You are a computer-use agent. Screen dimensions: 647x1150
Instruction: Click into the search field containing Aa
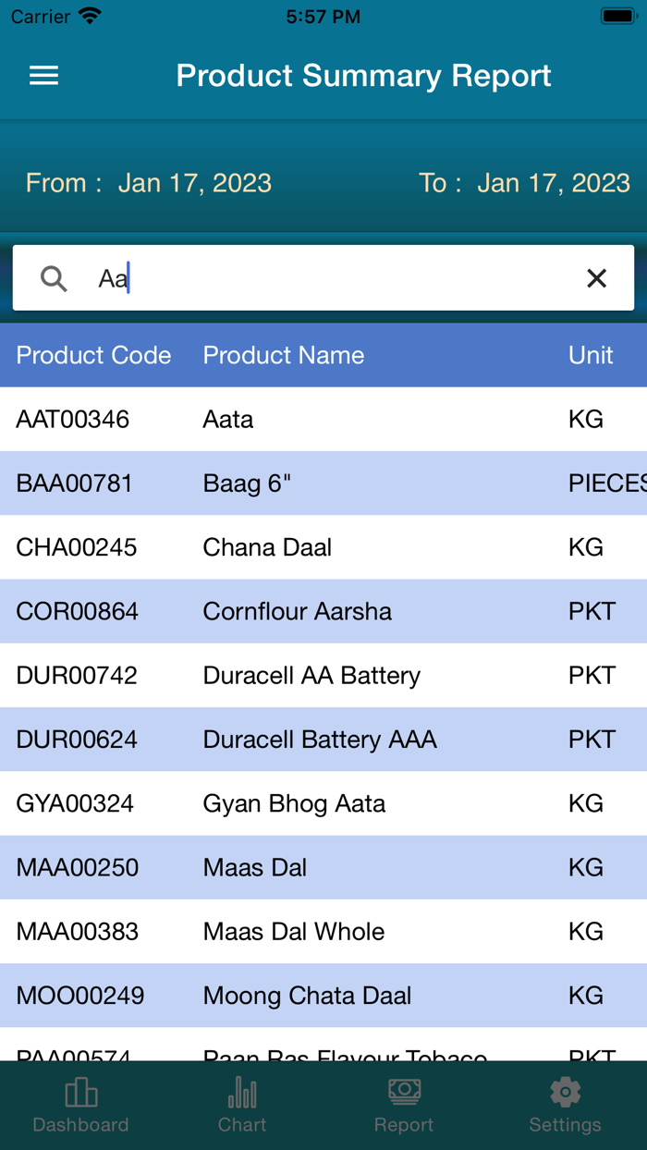pos(333,278)
